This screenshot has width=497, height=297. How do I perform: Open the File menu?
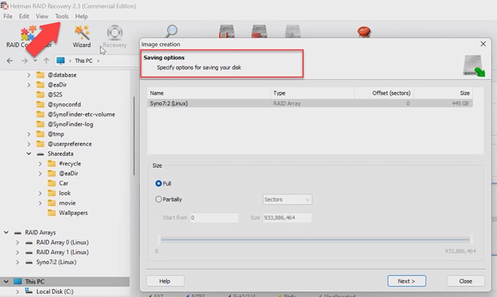(8, 16)
